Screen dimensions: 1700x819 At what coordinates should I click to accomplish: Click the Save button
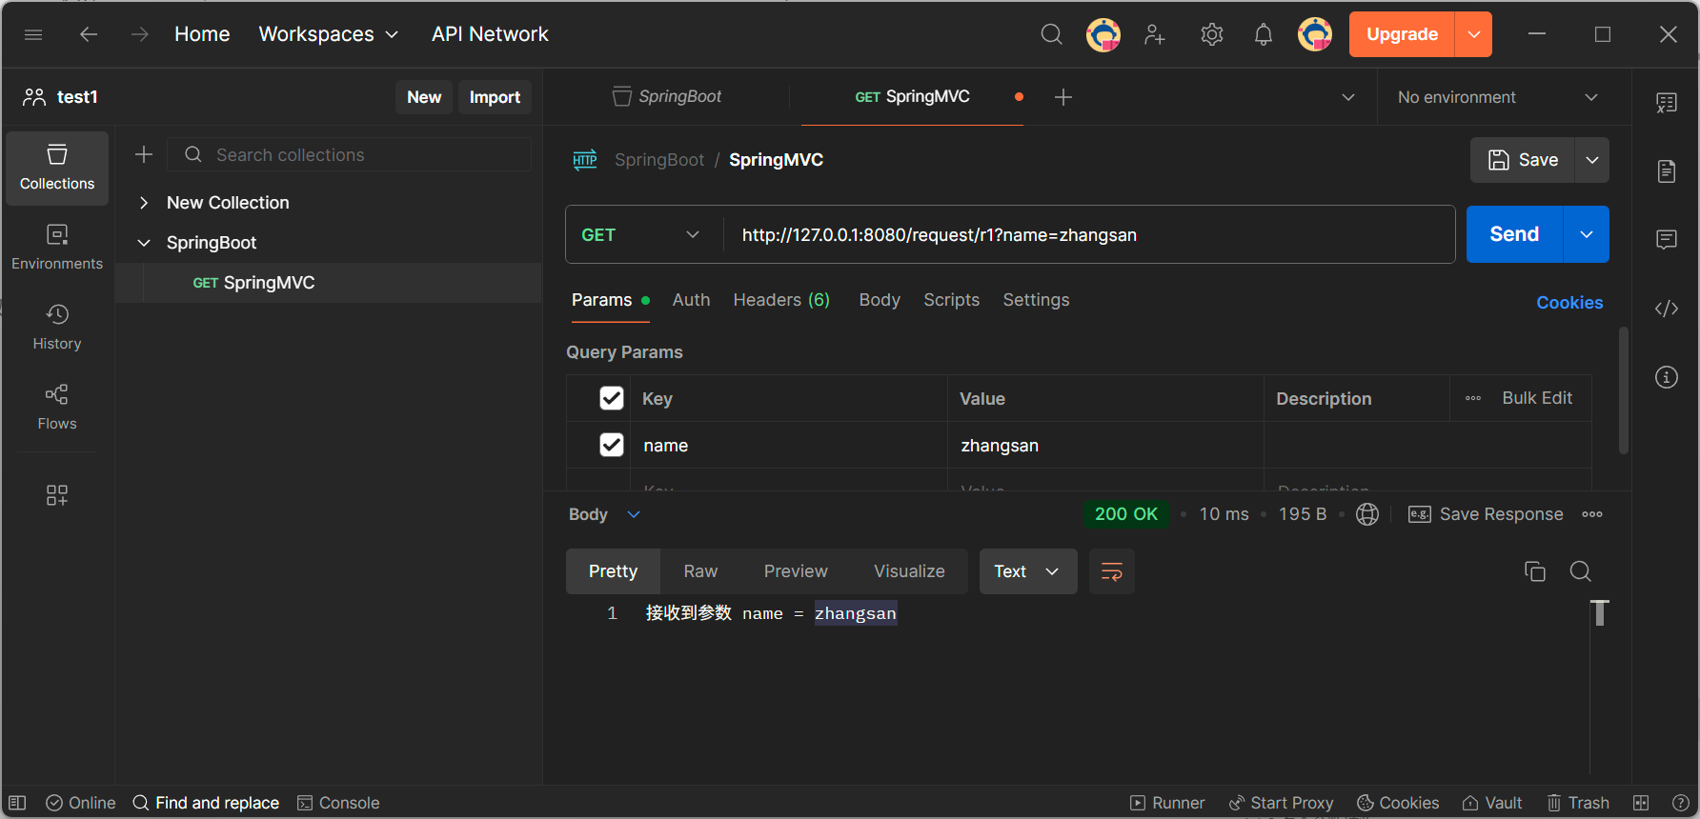[1523, 160]
